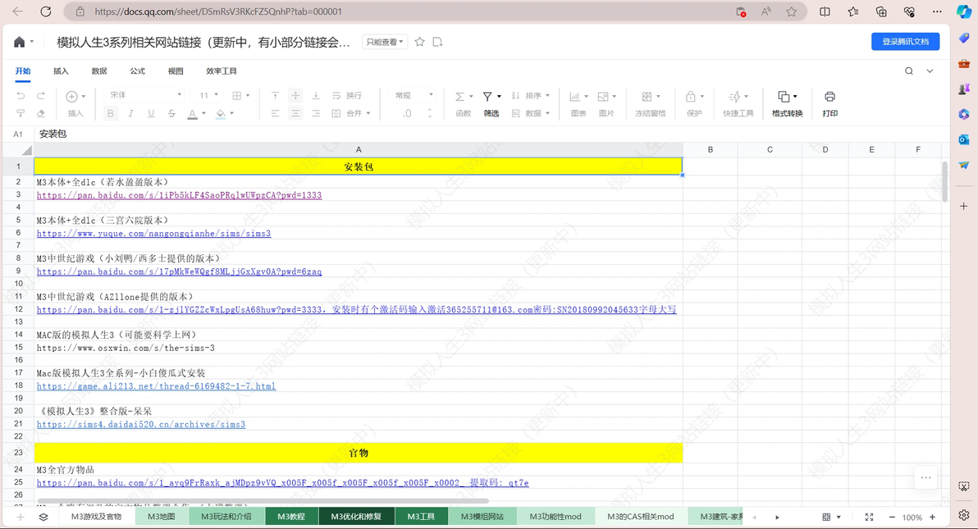
Task: Open the home icon menu
Action: (x=23, y=42)
